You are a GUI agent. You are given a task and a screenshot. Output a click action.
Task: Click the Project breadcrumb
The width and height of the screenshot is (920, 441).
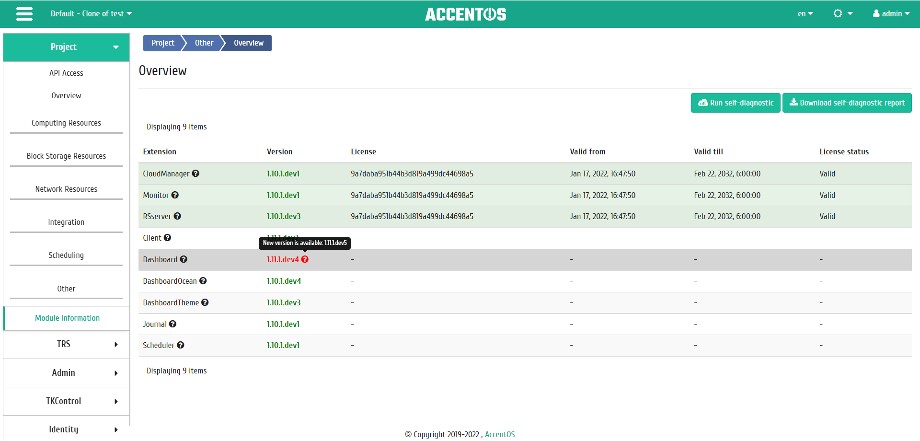163,43
